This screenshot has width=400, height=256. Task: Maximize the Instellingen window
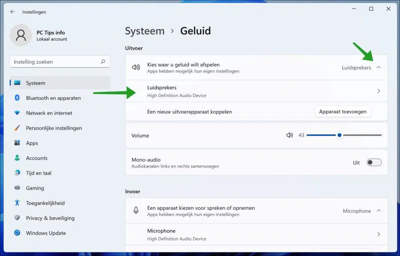click(371, 9)
